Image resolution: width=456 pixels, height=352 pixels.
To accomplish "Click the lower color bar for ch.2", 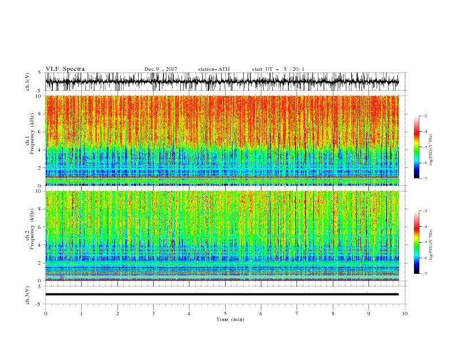I will [x=416, y=242].
